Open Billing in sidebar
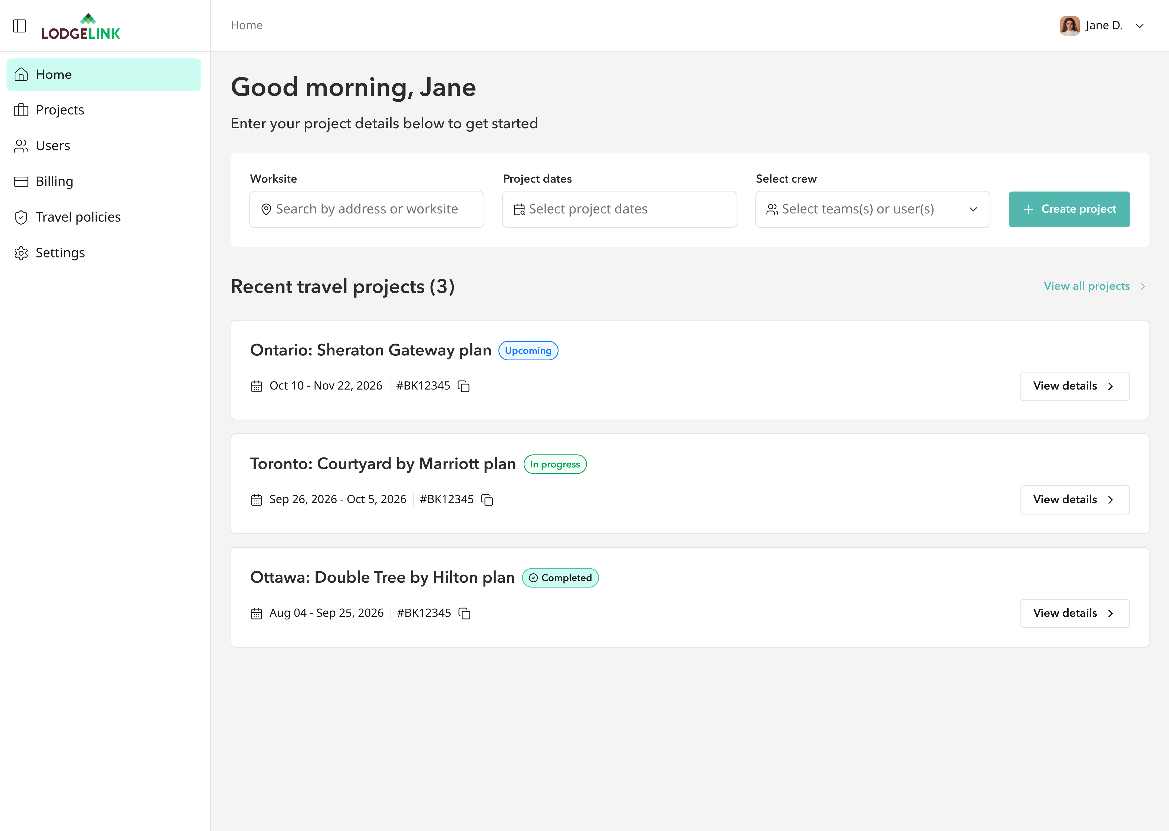 click(x=104, y=182)
